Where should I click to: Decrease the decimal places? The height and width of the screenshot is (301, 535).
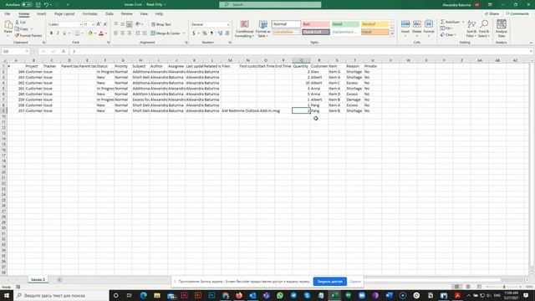click(227, 33)
